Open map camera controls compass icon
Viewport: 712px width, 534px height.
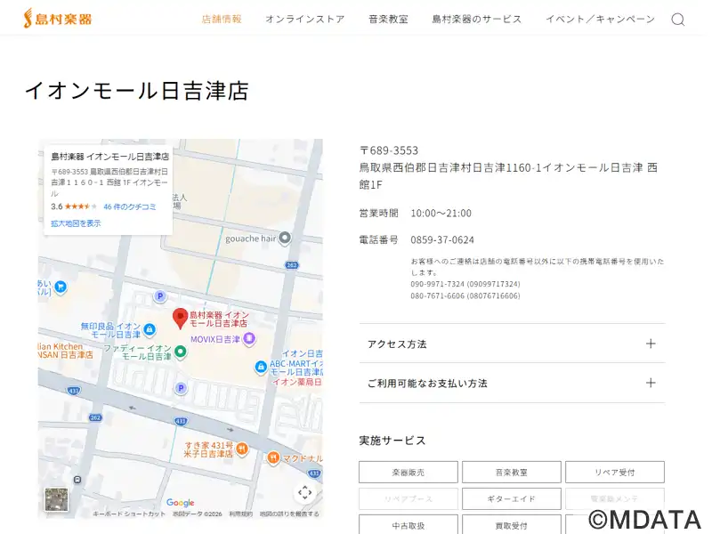304,492
